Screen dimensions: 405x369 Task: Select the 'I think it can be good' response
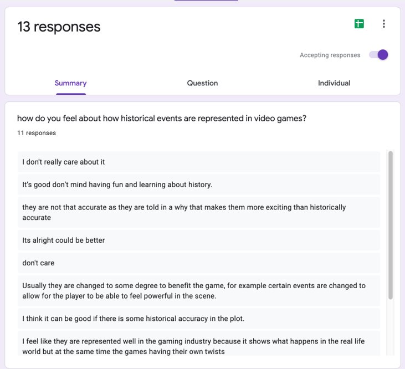[199, 319]
